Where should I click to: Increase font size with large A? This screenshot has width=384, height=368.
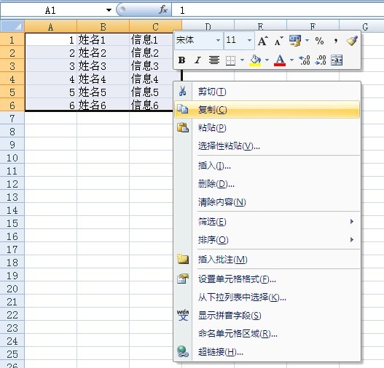click(263, 41)
